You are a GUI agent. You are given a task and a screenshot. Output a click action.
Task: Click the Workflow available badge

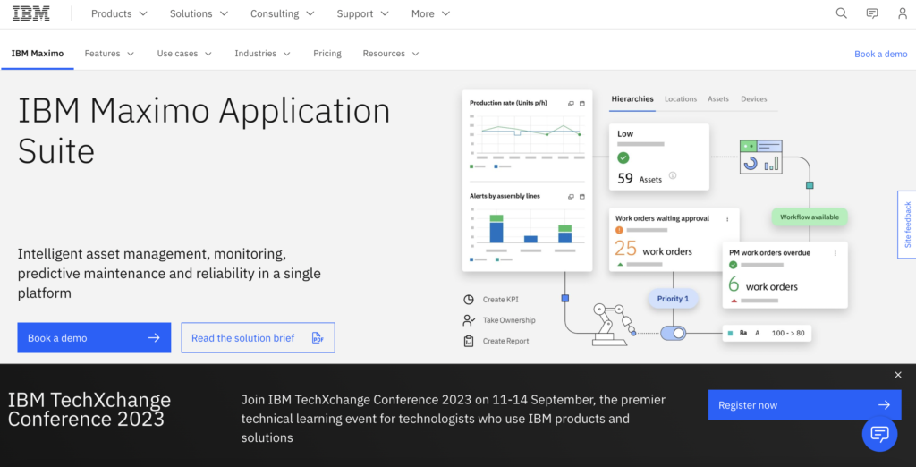(x=809, y=217)
